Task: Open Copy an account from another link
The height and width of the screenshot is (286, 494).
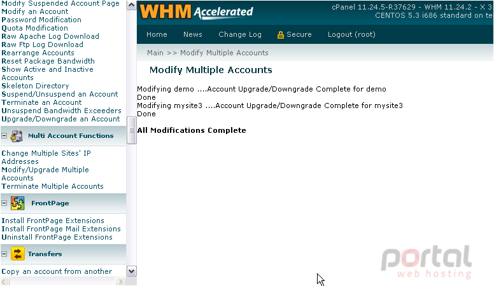Action: click(x=57, y=271)
